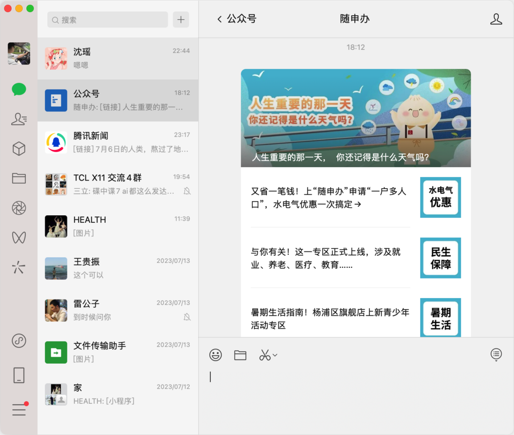The image size is (514, 435).
Task: Click the plus button to start new chat
Action: 181,20
